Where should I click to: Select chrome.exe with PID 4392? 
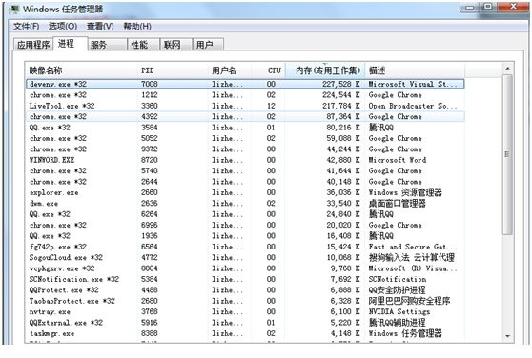pos(245,116)
